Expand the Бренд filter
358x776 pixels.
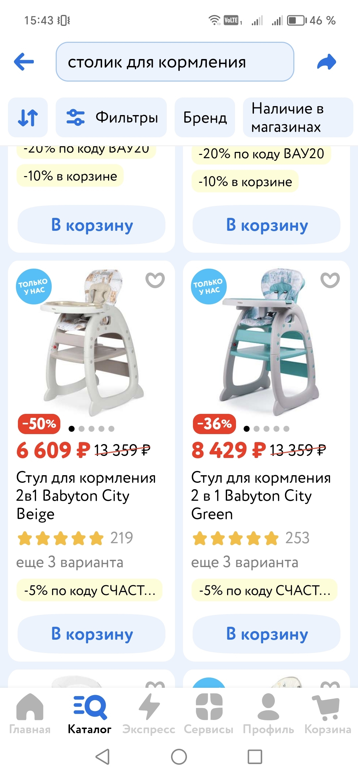[205, 117]
